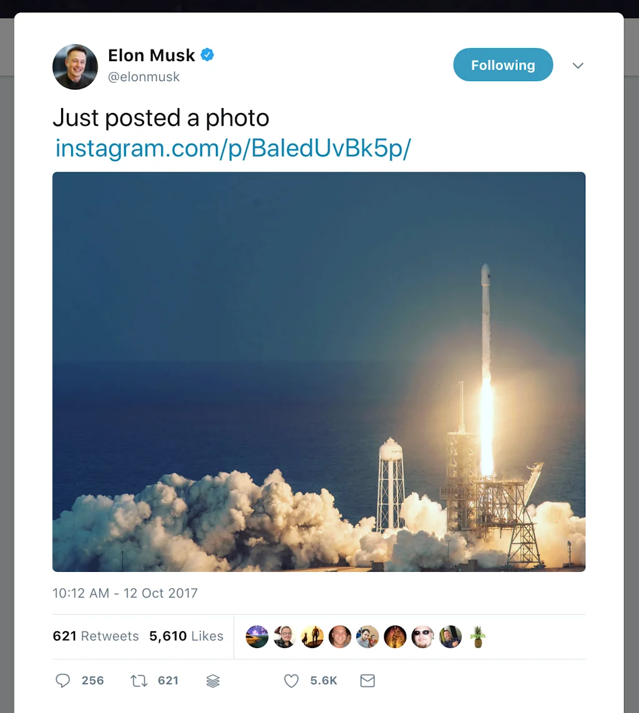This screenshot has width=639, height=713.
Task: Open the rocket launch photo
Action: tap(319, 371)
